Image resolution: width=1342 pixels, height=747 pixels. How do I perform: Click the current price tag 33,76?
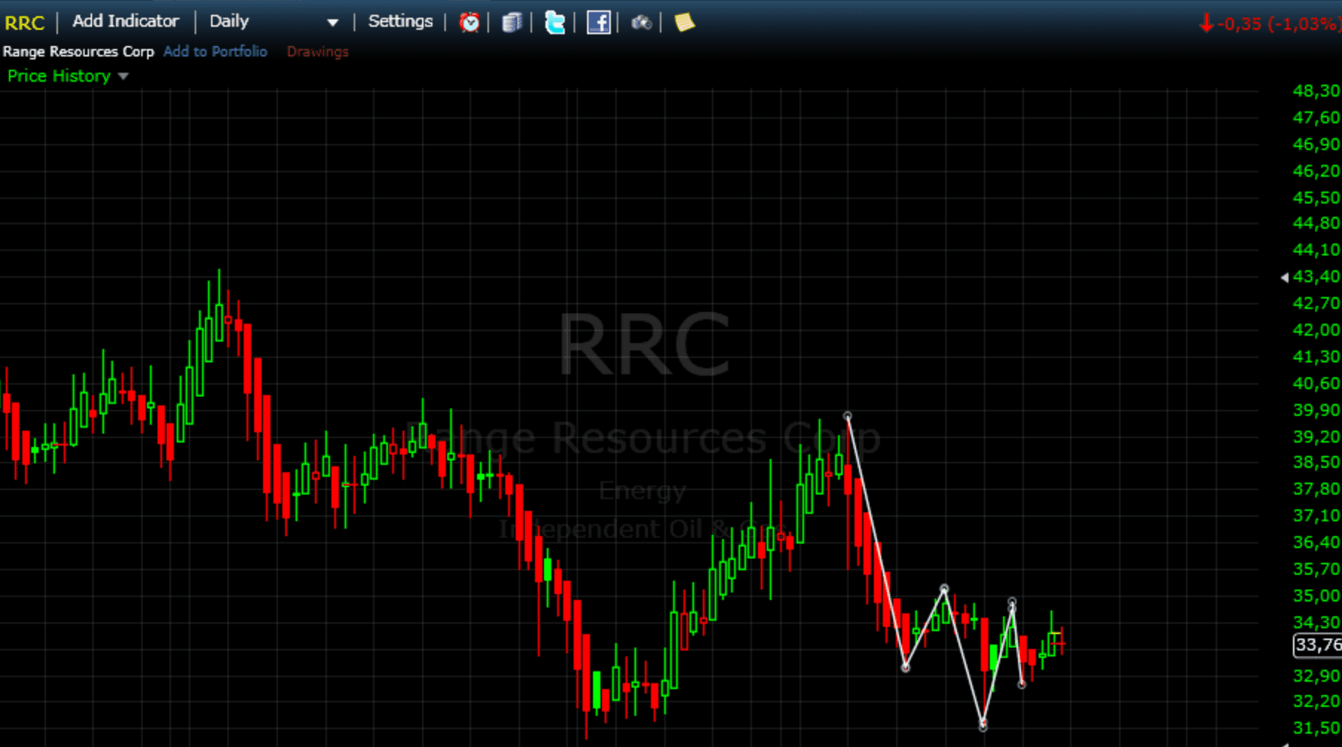[1317, 645]
